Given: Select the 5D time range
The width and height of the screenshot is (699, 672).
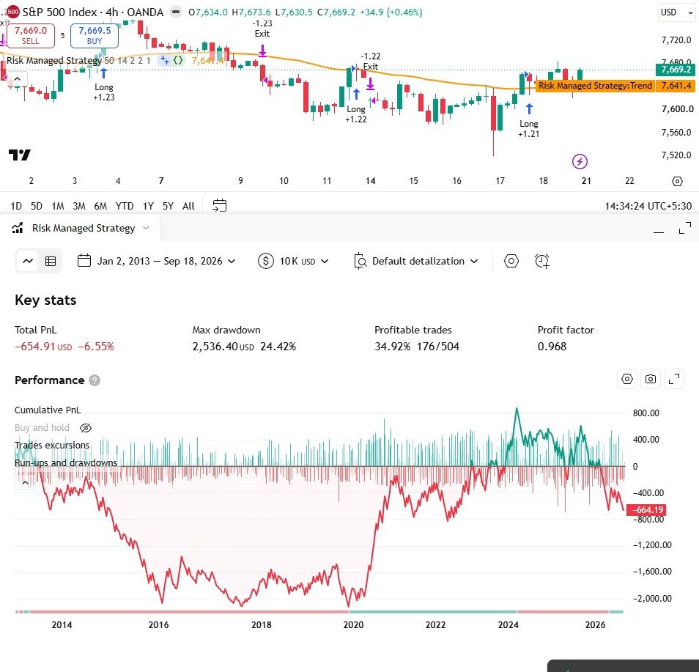Looking at the screenshot, I should [37, 206].
